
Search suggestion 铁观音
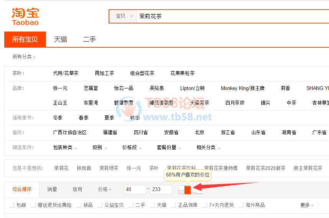[84, 168]
